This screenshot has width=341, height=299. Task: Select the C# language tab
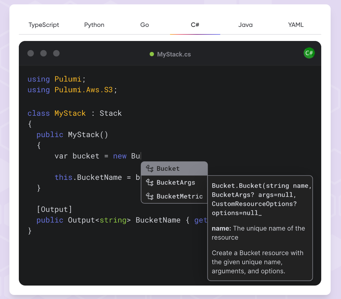click(195, 25)
